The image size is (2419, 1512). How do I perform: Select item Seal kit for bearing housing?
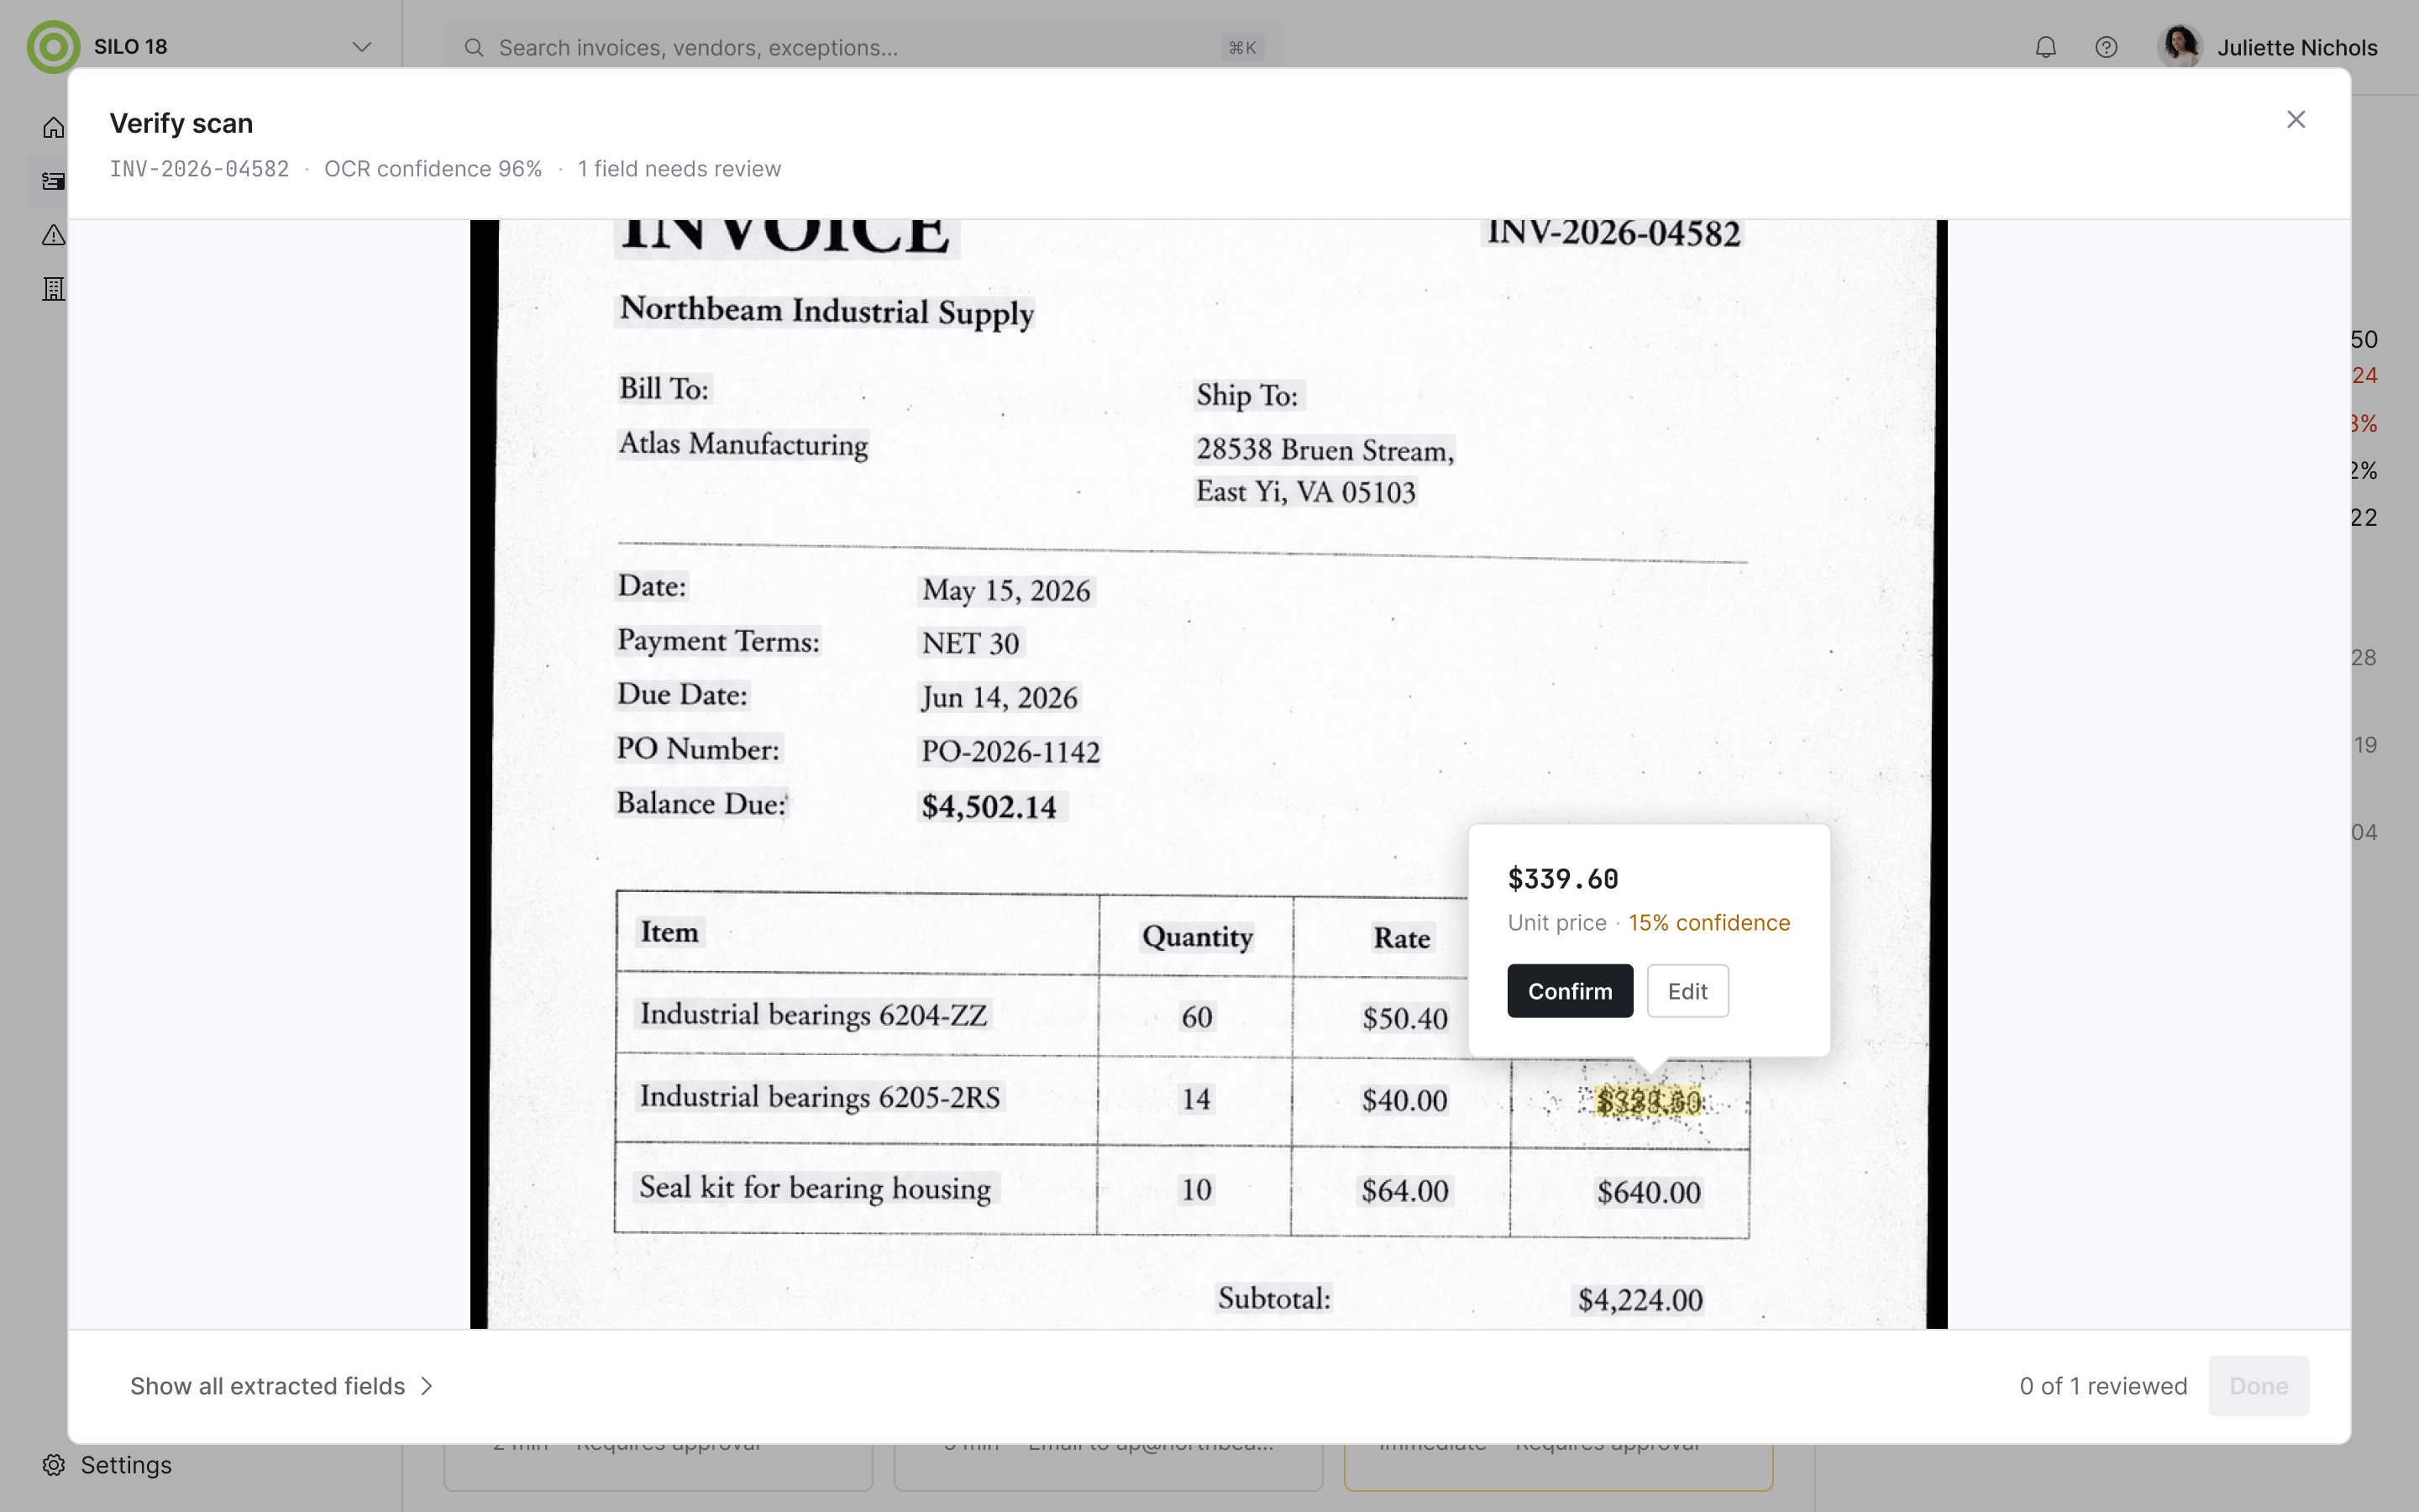click(x=815, y=1188)
